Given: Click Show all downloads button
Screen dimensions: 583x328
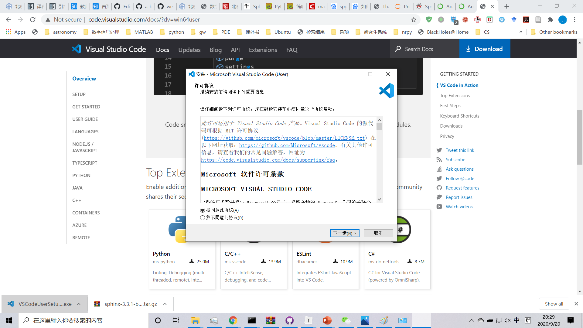Looking at the screenshot, I should (554, 304).
